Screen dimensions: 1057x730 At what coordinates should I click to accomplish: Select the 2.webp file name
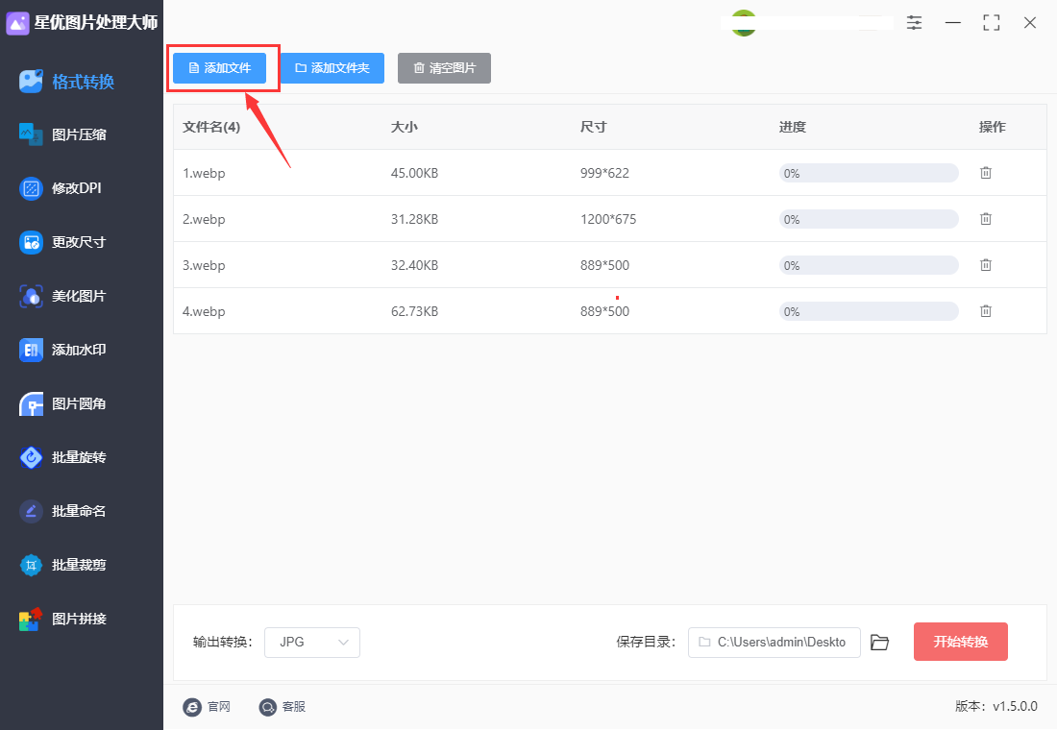pyautogui.click(x=204, y=219)
